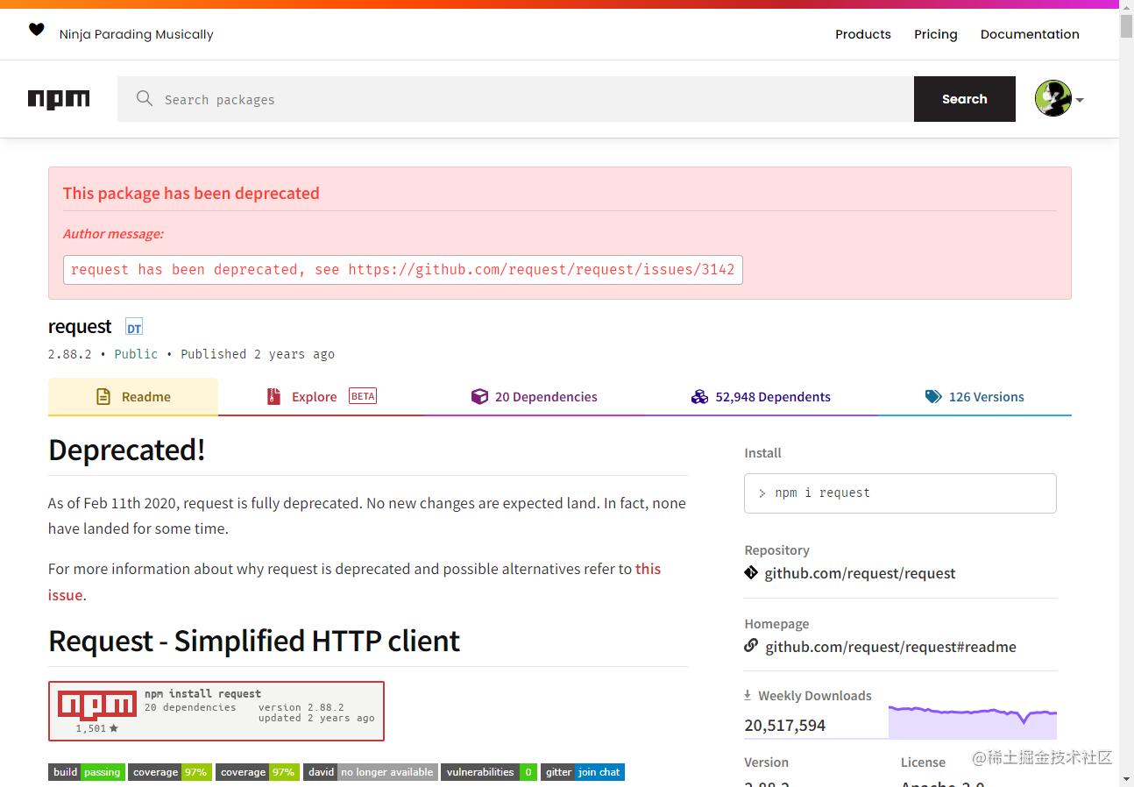Click the Explore tab file icon
Image resolution: width=1134 pixels, height=787 pixels.
(273, 397)
